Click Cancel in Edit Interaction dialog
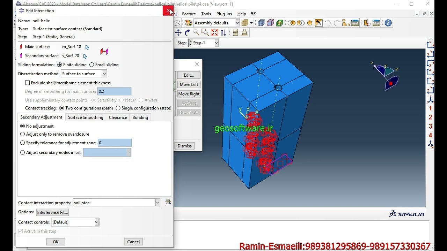Image resolution: width=447 pixels, height=251 pixels. [x=133, y=242]
